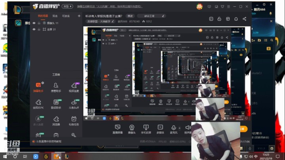
Task: Open the hamburger menu in title bar
Action: tap(228, 7)
